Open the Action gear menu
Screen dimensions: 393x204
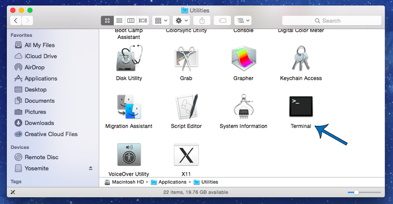tap(181, 21)
